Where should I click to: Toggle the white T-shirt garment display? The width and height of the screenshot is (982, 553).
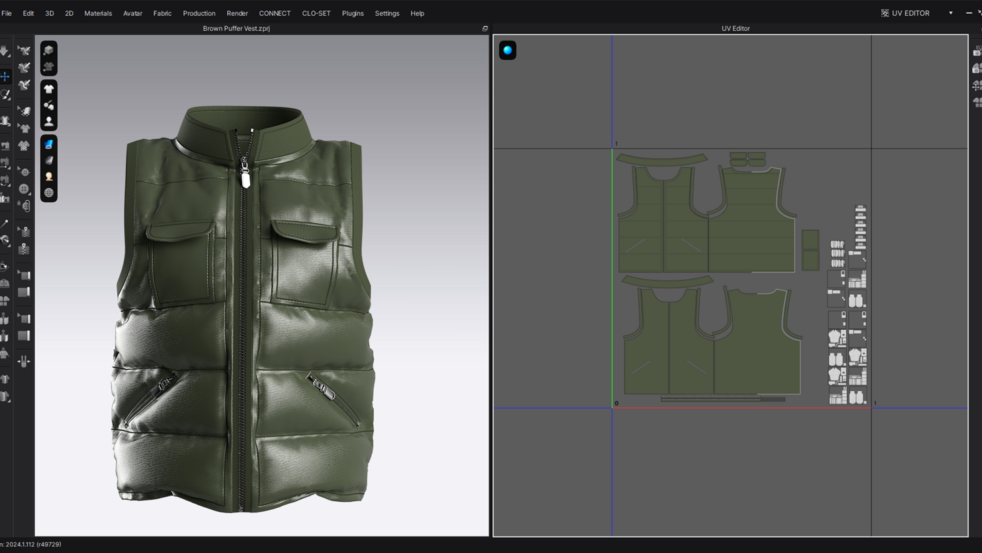click(x=48, y=89)
